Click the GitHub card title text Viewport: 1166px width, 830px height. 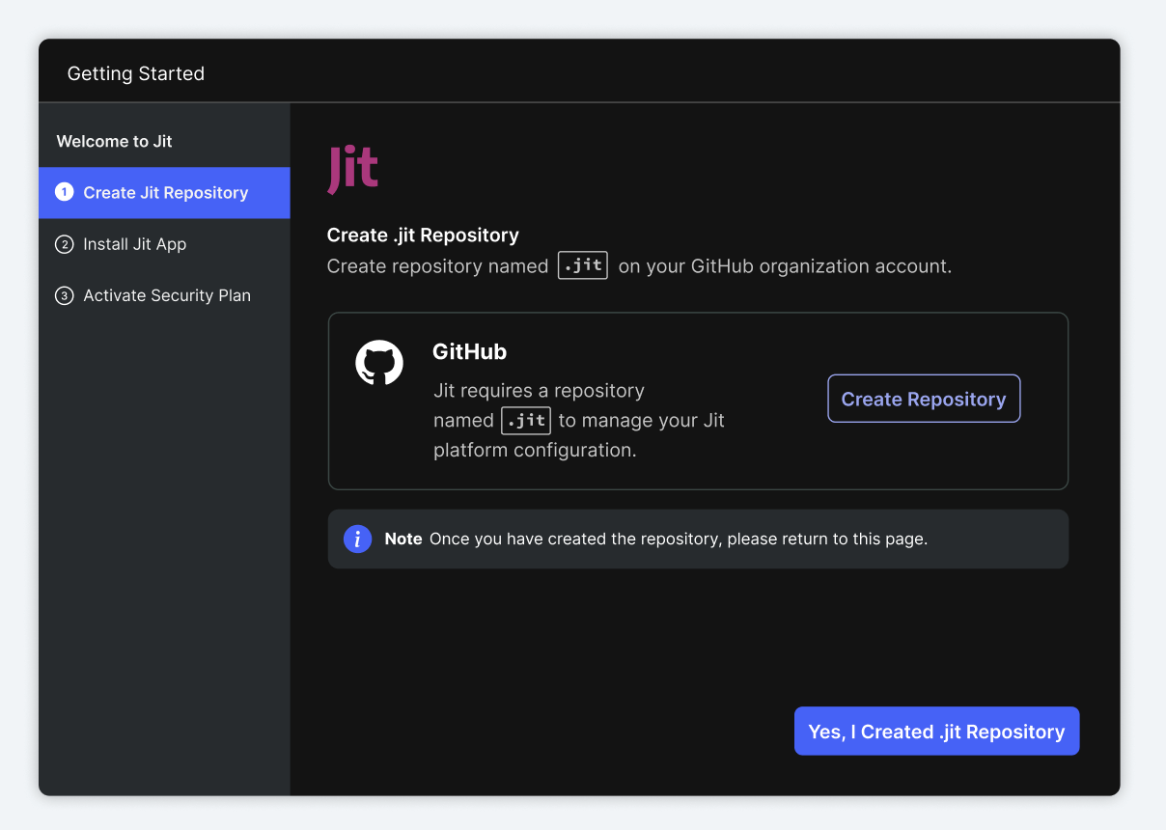tap(469, 352)
